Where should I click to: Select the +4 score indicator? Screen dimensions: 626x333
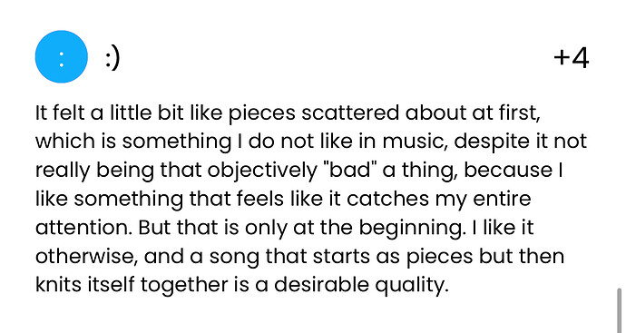coord(572,58)
